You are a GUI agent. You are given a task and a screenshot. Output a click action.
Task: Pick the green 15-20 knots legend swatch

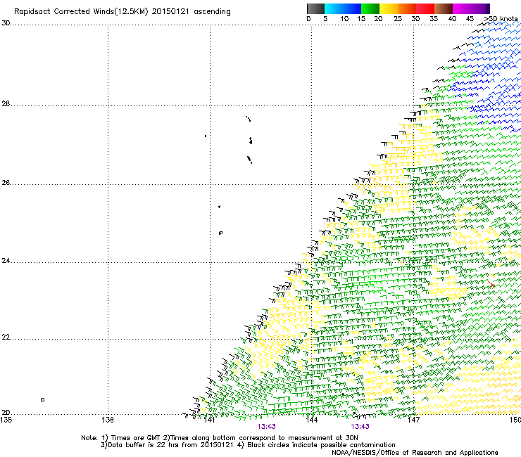pos(370,8)
